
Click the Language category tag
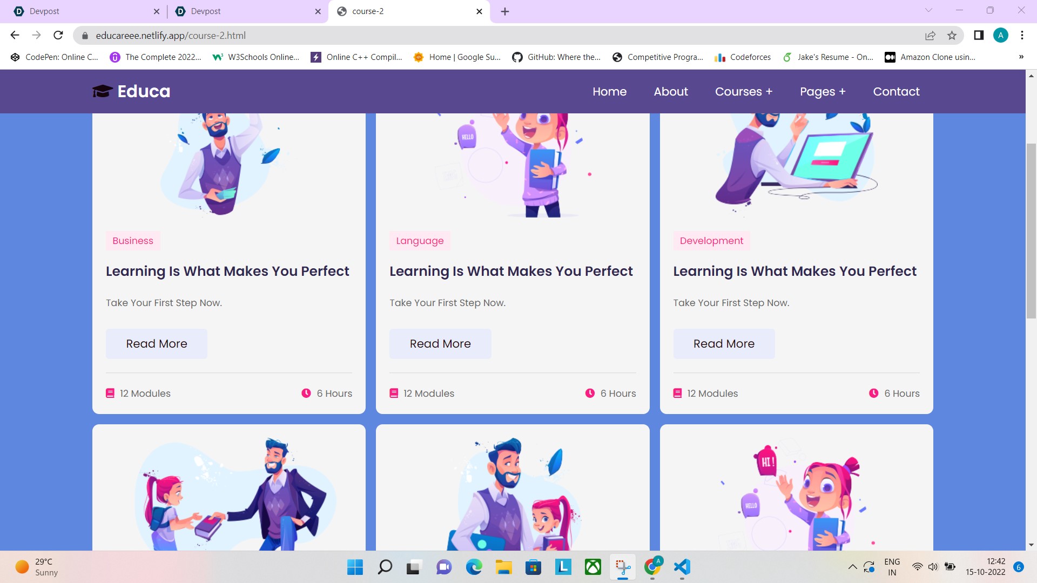click(x=420, y=241)
